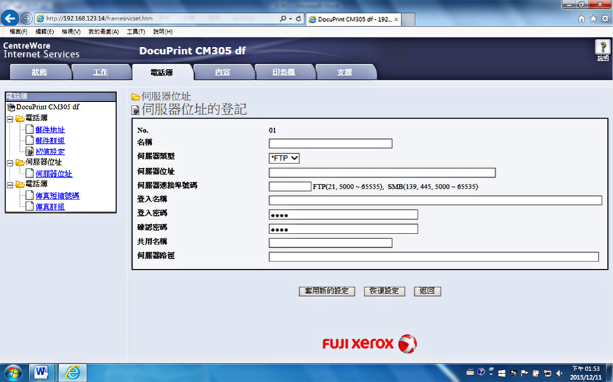This screenshot has height=382, width=613.
Task: Open the browser Tools gear icon
Action: coord(605,19)
